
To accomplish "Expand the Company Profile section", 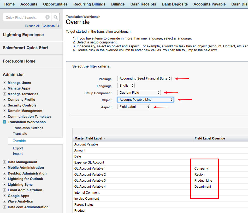I will coord(4,99).
